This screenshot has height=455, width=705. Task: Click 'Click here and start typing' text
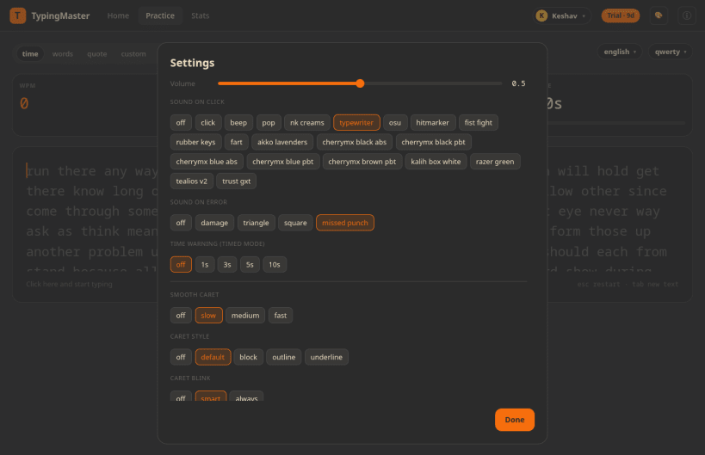69,284
